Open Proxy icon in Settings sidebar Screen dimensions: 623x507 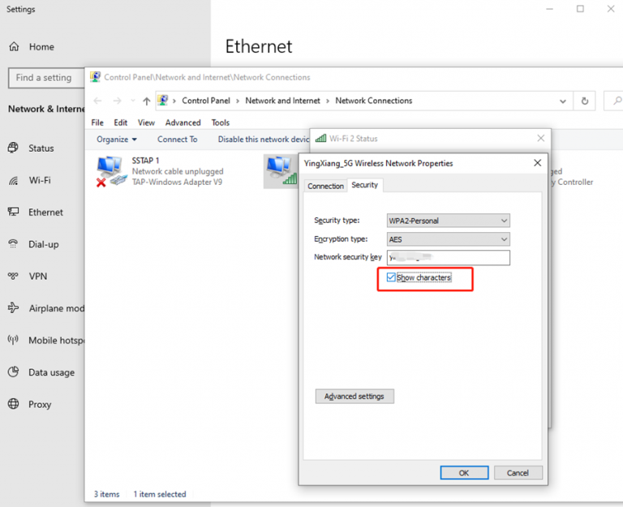pos(13,404)
